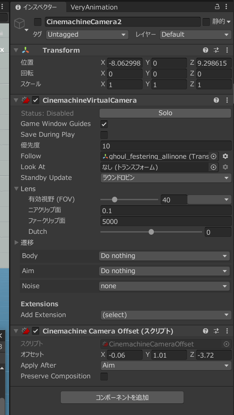Disable Cinemachine Camera Offset component checkbox
The width and height of the screenshot is (234, 415).
35,331
